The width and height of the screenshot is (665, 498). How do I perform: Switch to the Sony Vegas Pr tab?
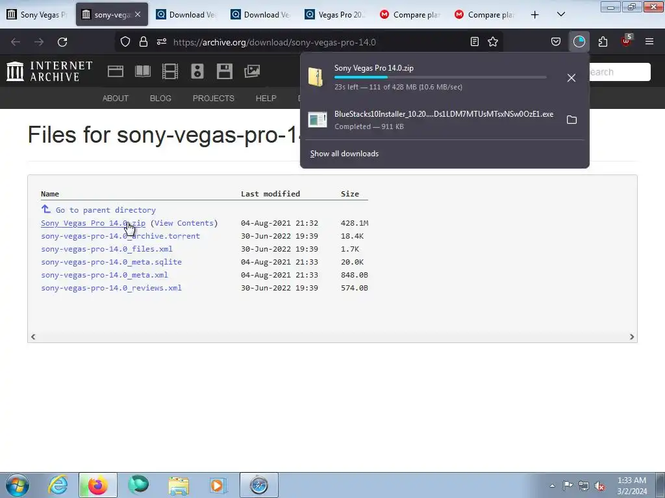[37, 14]
